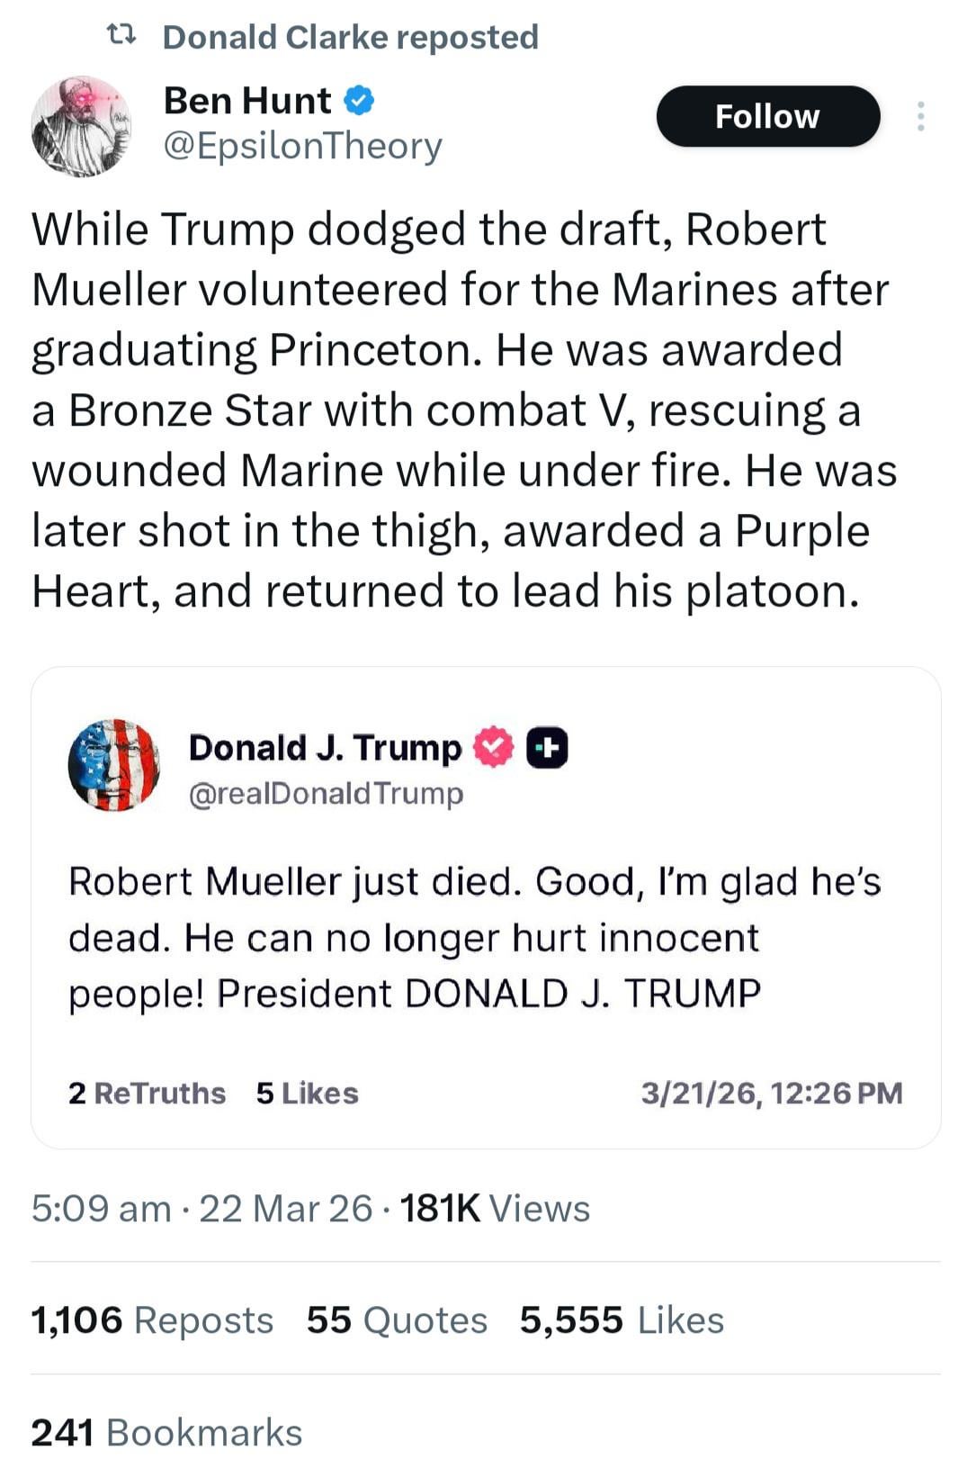The width and height of the screenshot is (958, 1477).
Task: Click Ben Hunt's blue verified badge
Action: tap(359, 101)
